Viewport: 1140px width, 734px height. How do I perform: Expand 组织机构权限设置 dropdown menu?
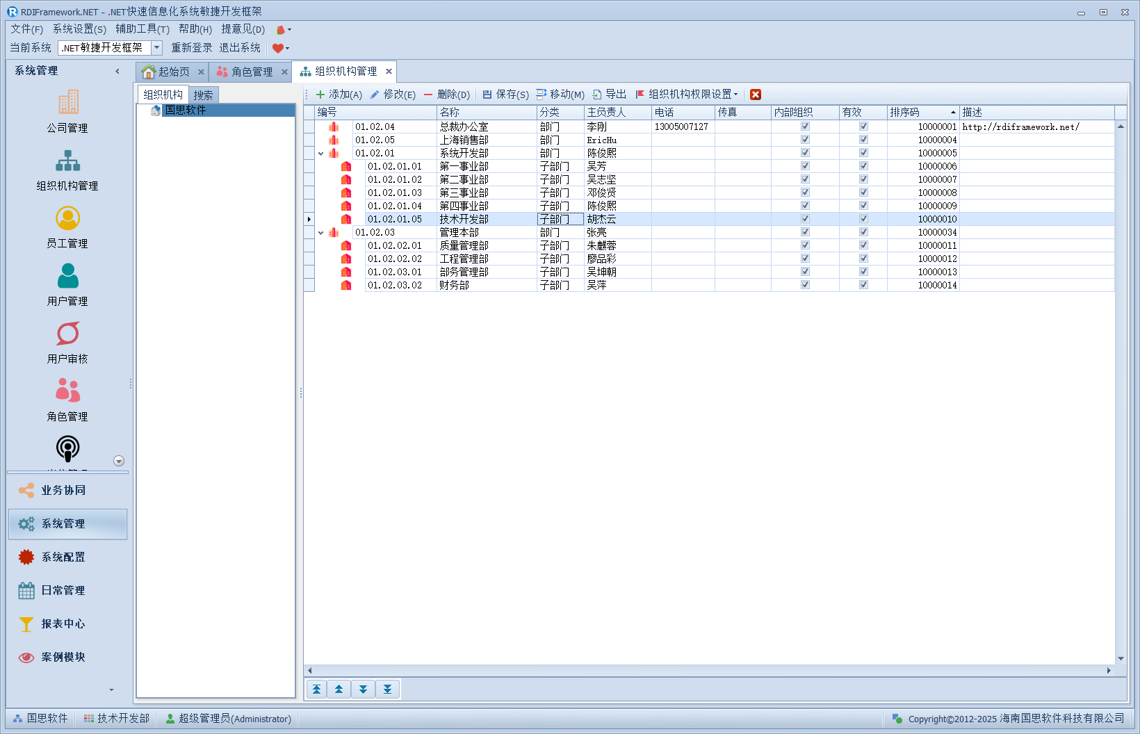[x=735, y=95]
